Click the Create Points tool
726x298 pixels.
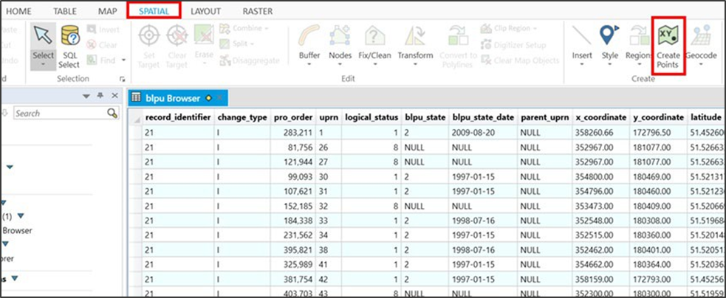(x=668, y=46)
